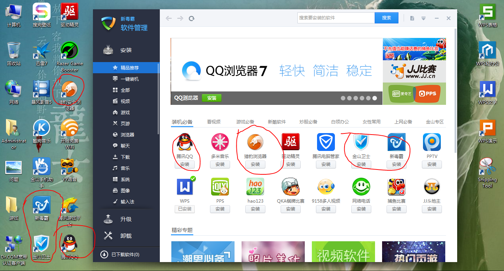Switch to the 新酷软件 tab
The image size is (504, 271).
[277, 122]
